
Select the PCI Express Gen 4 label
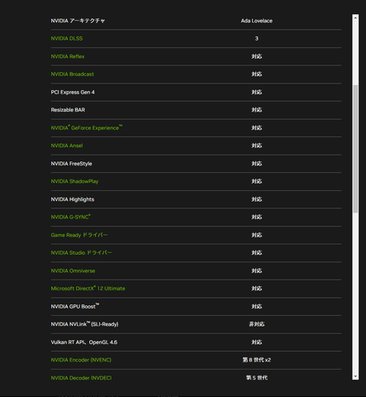click(73, 92)
